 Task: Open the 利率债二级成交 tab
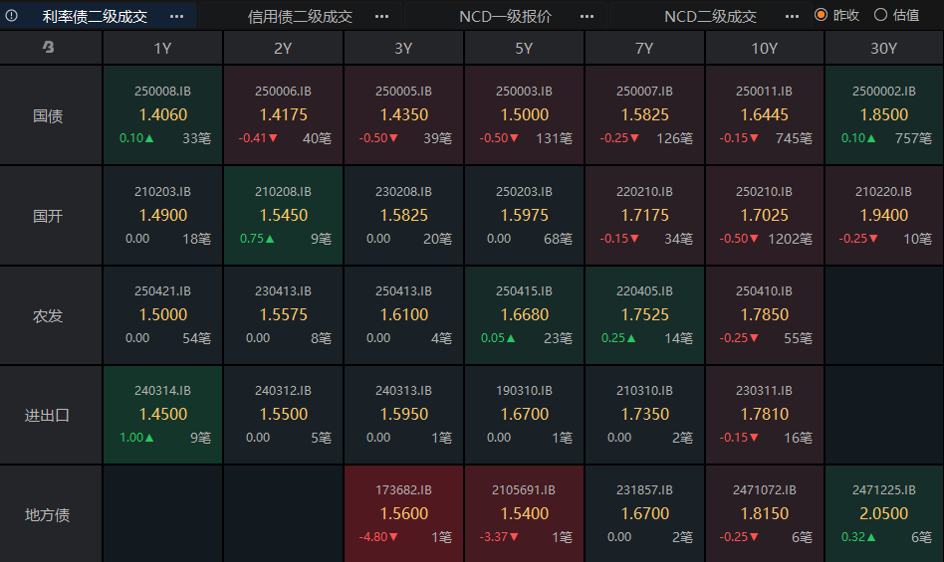[95, 16]
